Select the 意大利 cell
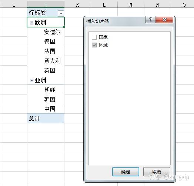Screen dimensions: 194x186 point(46,61)
